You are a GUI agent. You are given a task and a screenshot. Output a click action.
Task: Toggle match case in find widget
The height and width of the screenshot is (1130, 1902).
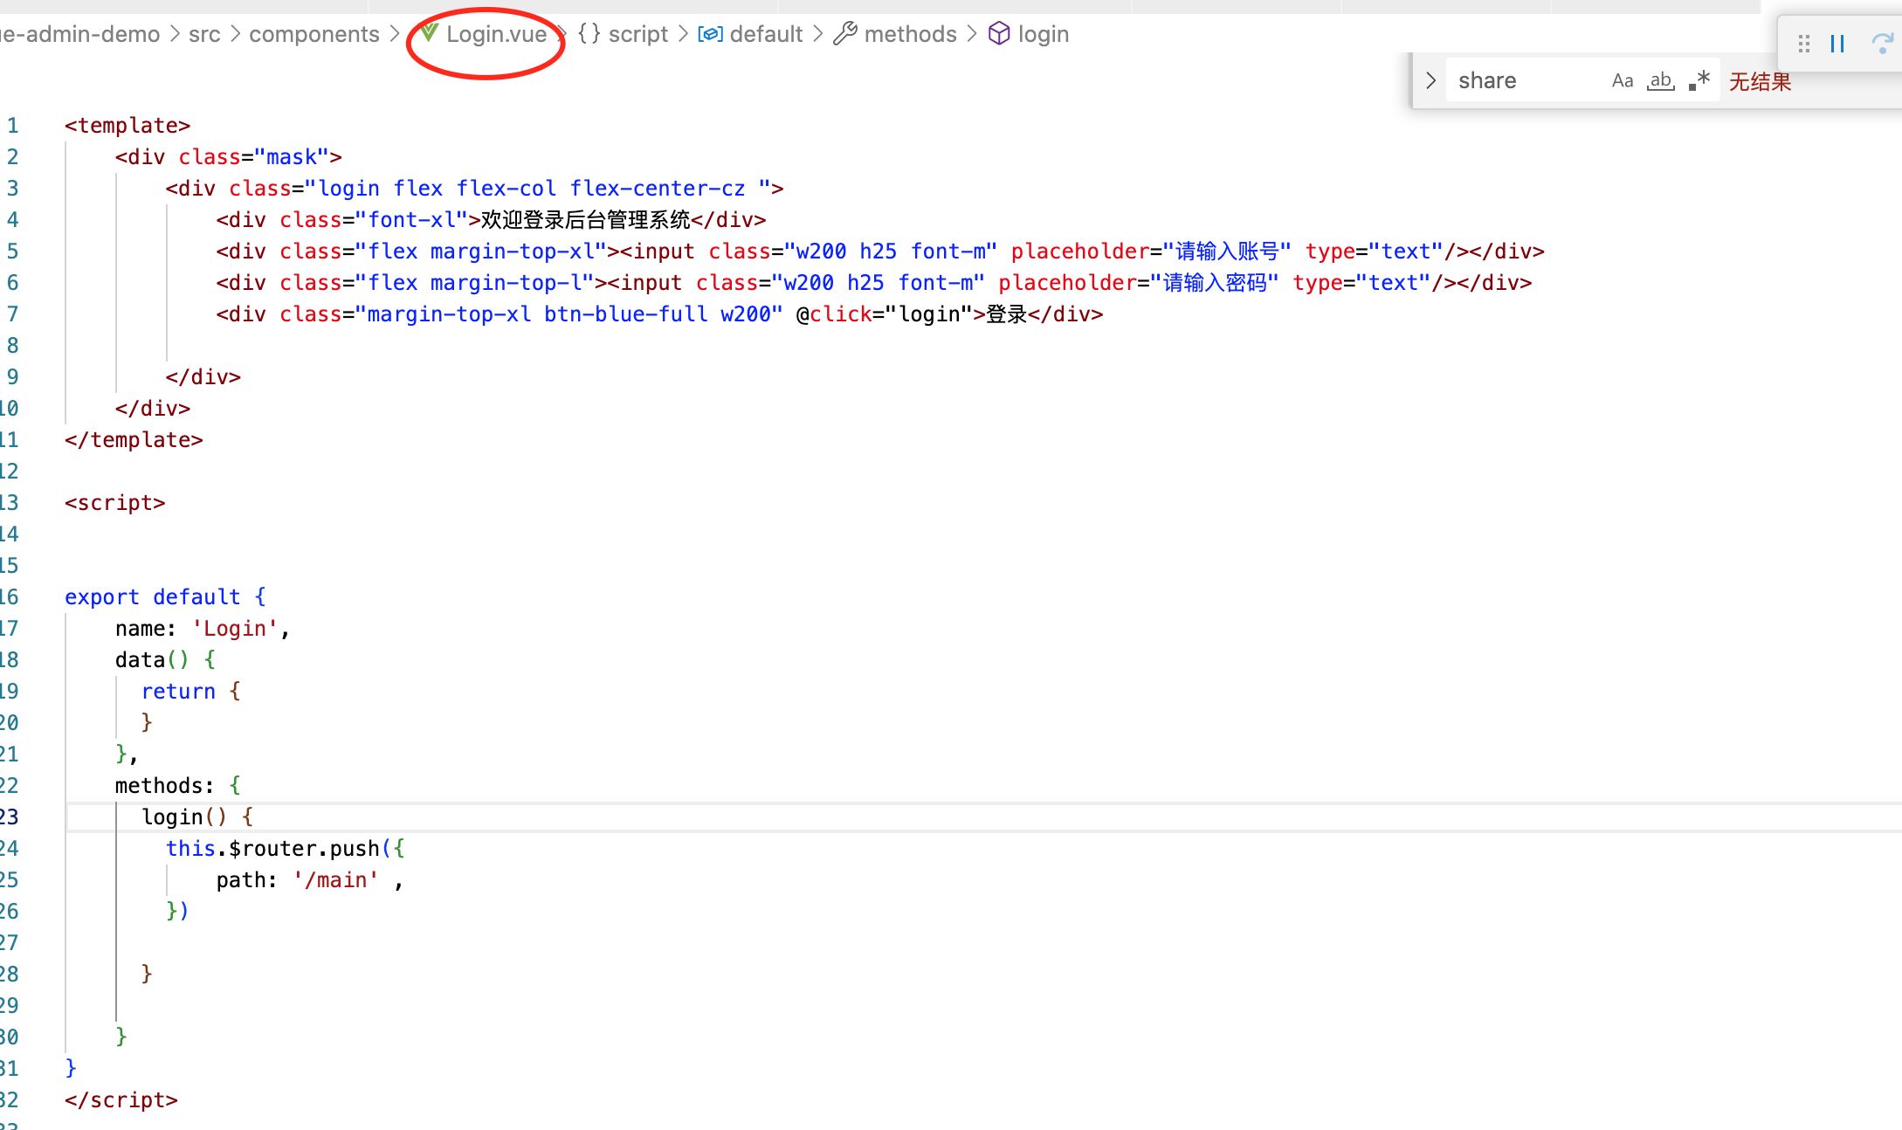(1623, 80)
